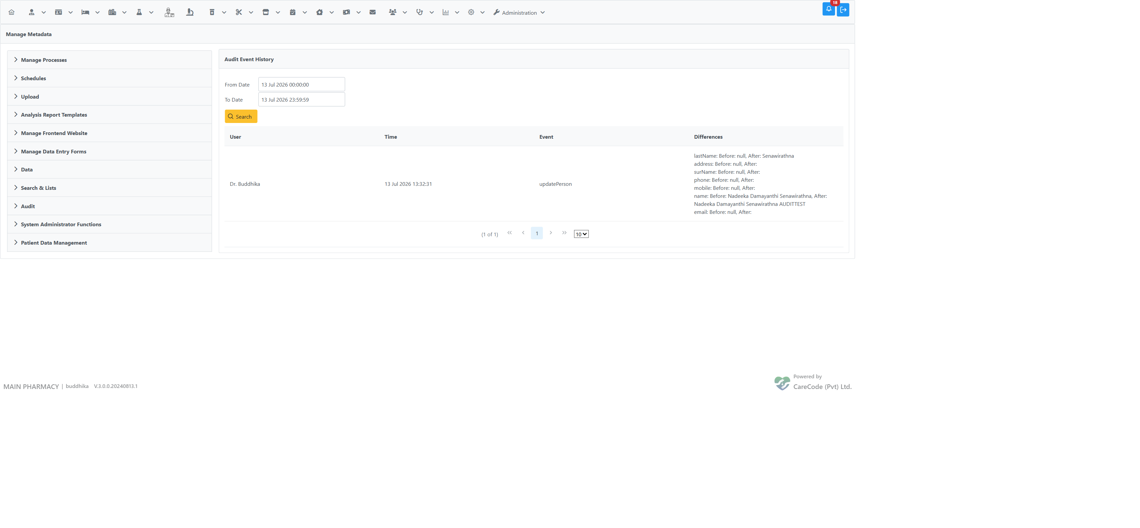Go to first page of results

509,233
